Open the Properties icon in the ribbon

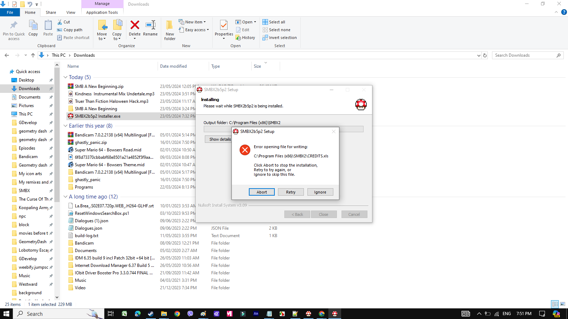224,25
